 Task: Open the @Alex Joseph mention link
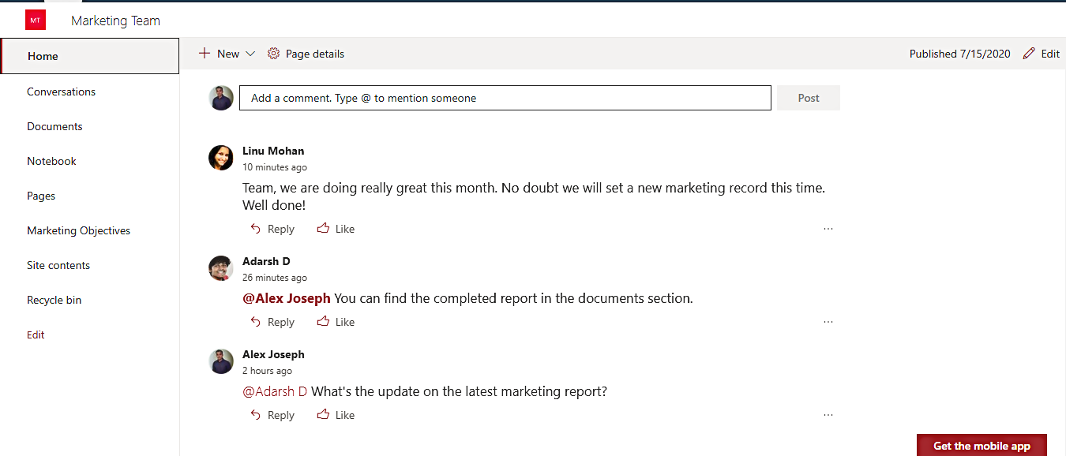click(x=286, y=297)
